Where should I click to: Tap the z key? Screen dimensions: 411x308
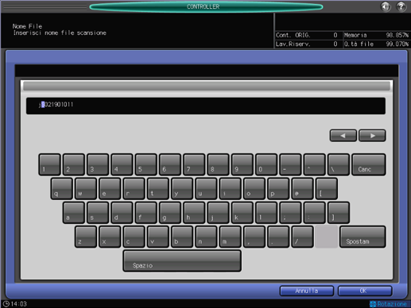[x=86, y=237]
